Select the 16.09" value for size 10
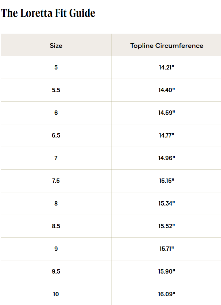The image size is (221, 305). [x=167, y=294]
